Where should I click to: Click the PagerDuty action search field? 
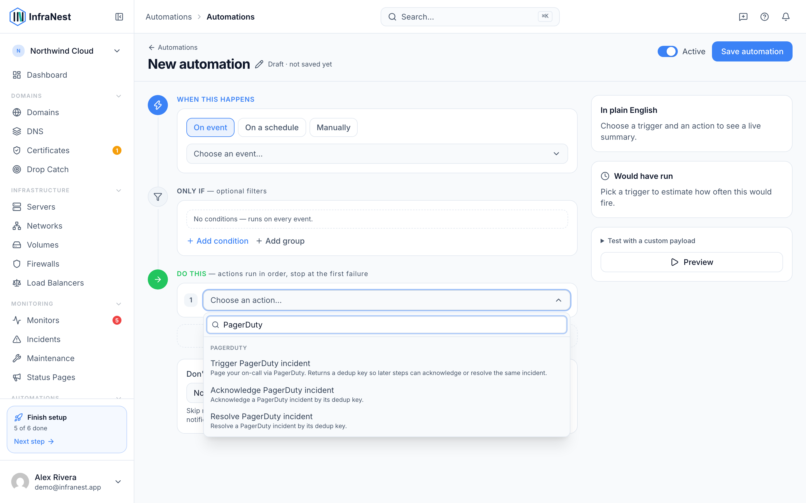(386, 325)
